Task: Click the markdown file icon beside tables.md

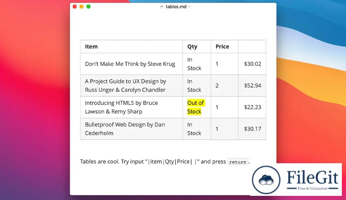Action: coord(162,7)
